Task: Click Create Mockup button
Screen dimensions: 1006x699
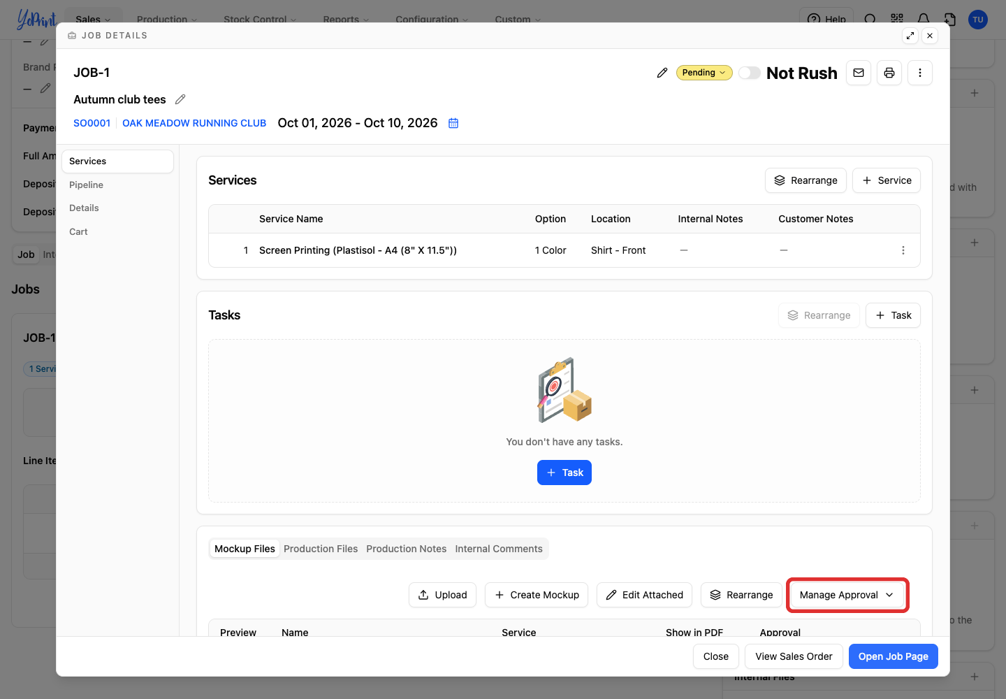Action: coord(537,595)
